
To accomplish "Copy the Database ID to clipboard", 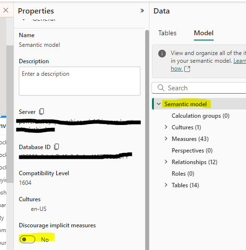I will [x=56, y=147].
